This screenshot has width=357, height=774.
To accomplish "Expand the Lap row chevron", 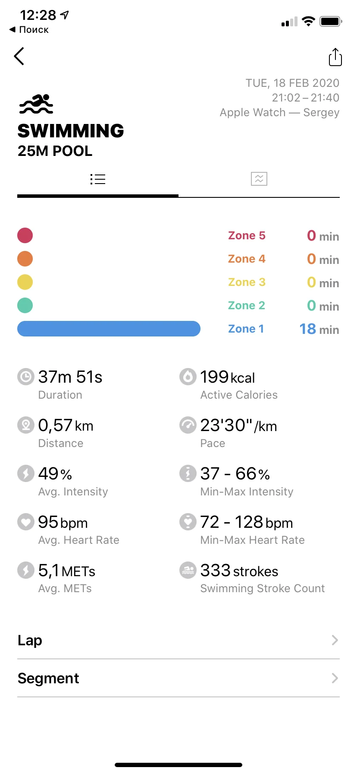I will [x=335, y=640].
